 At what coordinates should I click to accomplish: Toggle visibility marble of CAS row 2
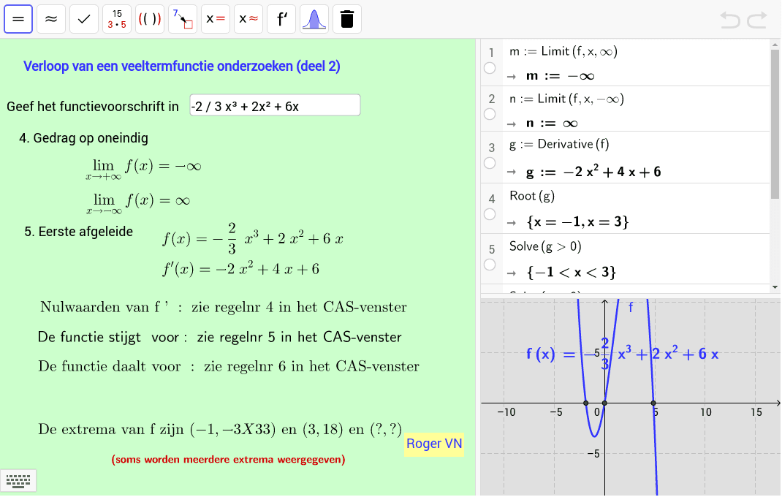[490, 114]
